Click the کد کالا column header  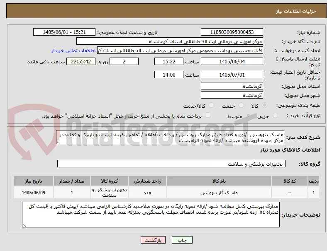click(x=290, y=181)
